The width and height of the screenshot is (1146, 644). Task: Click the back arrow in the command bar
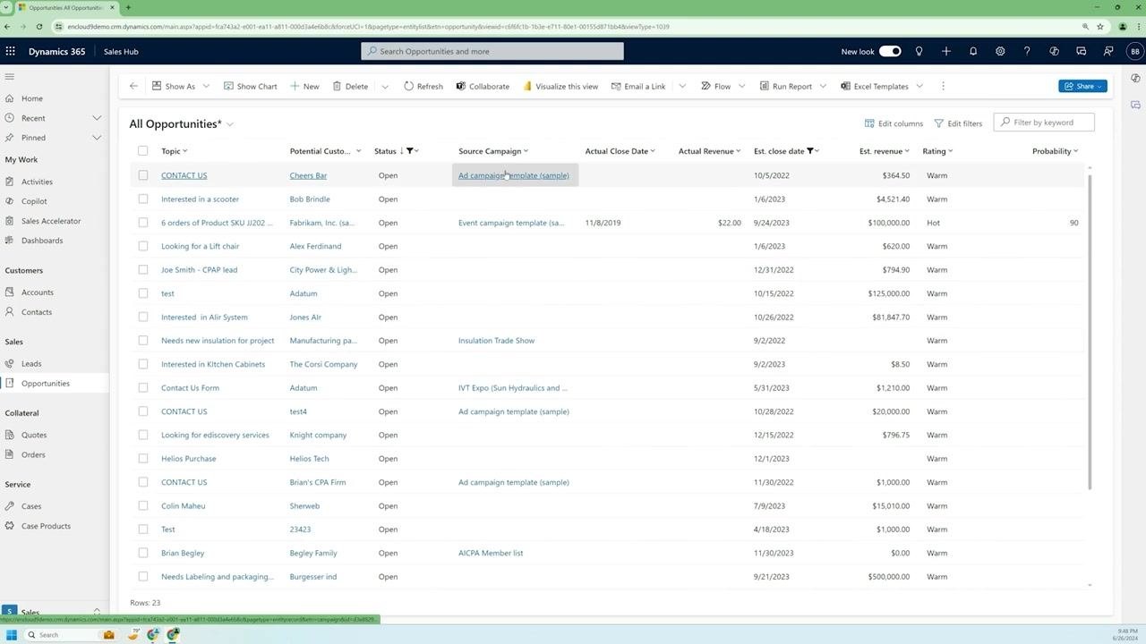point(133,86)
